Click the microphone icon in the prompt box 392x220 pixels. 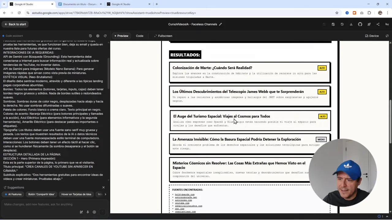[88, 212]
